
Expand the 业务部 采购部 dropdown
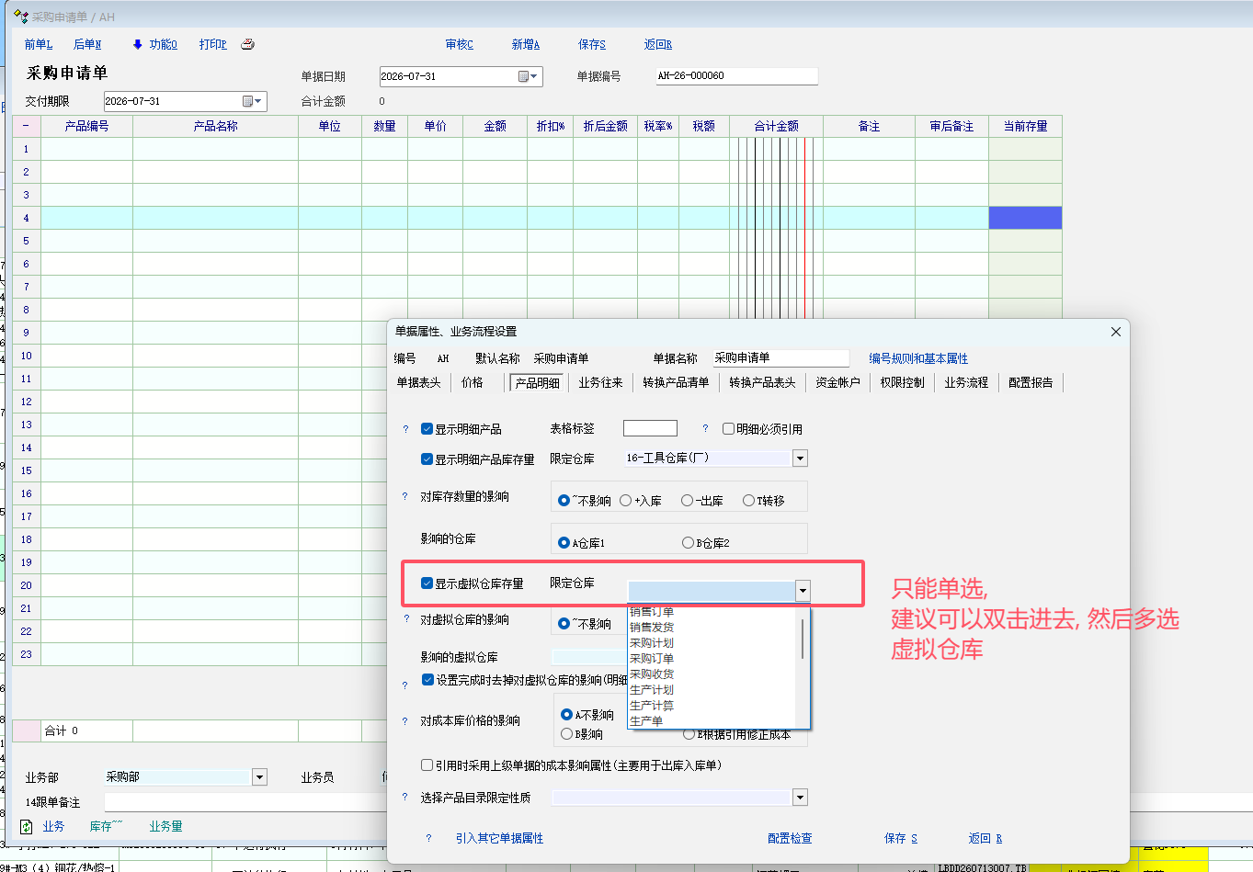click(259, 777)
